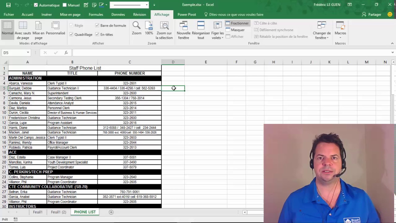Toggle the En-têtes headings checkbox
396x223 pixels.
(97, 34)
